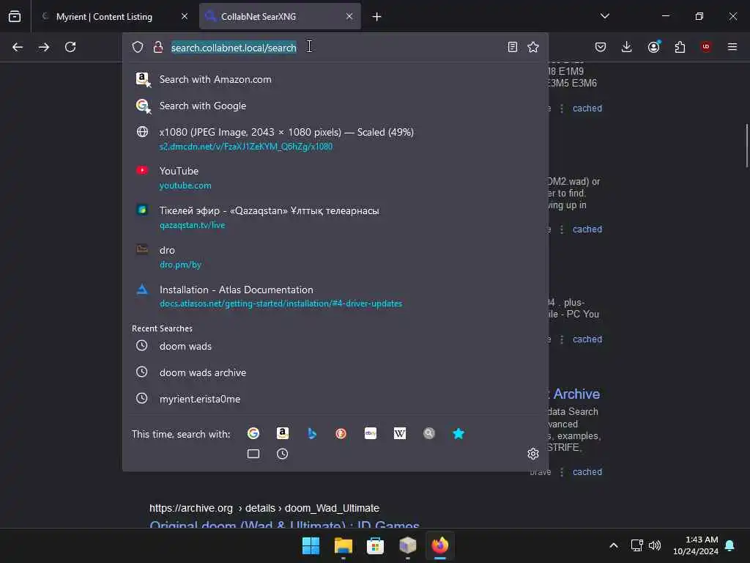
Task: Open search settings gear
Action: (533, 454)
